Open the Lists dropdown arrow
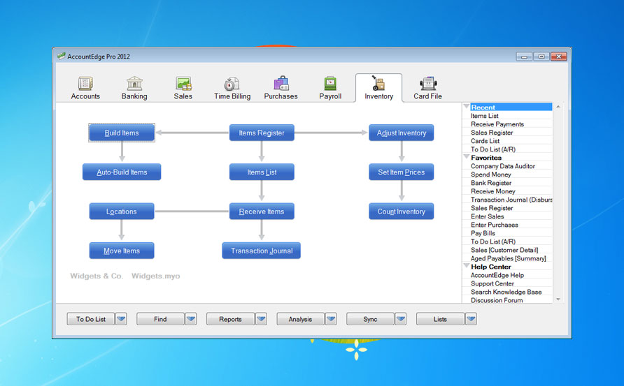 click(x=471, y=319)
